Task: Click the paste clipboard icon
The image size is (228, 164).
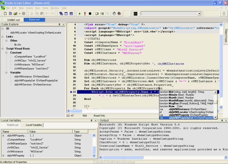Action: [x=42, y=14]
